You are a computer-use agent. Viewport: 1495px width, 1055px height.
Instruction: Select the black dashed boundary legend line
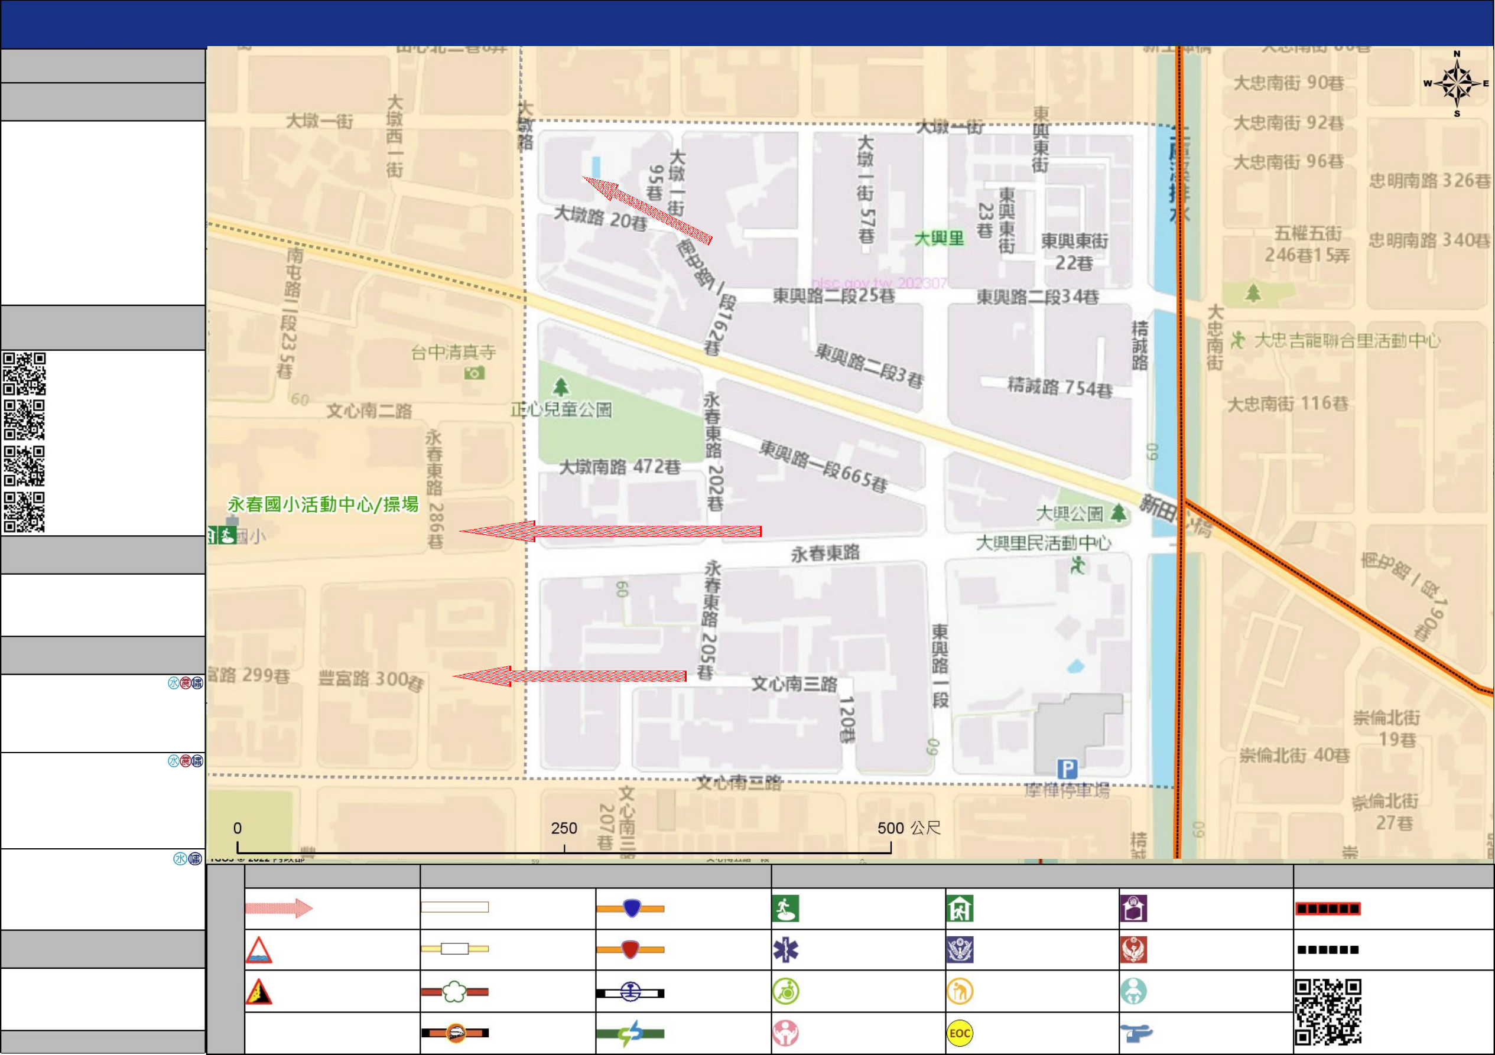tap(1328, 950)
